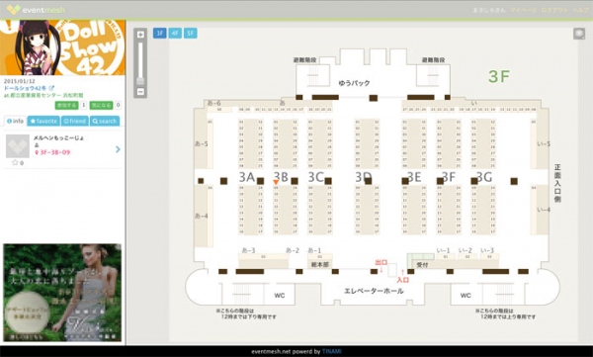This screenshot has width=593, height=357.
Task: Zoom out with the map minus button
Action: pyautogui.click(x=140, y=92)
